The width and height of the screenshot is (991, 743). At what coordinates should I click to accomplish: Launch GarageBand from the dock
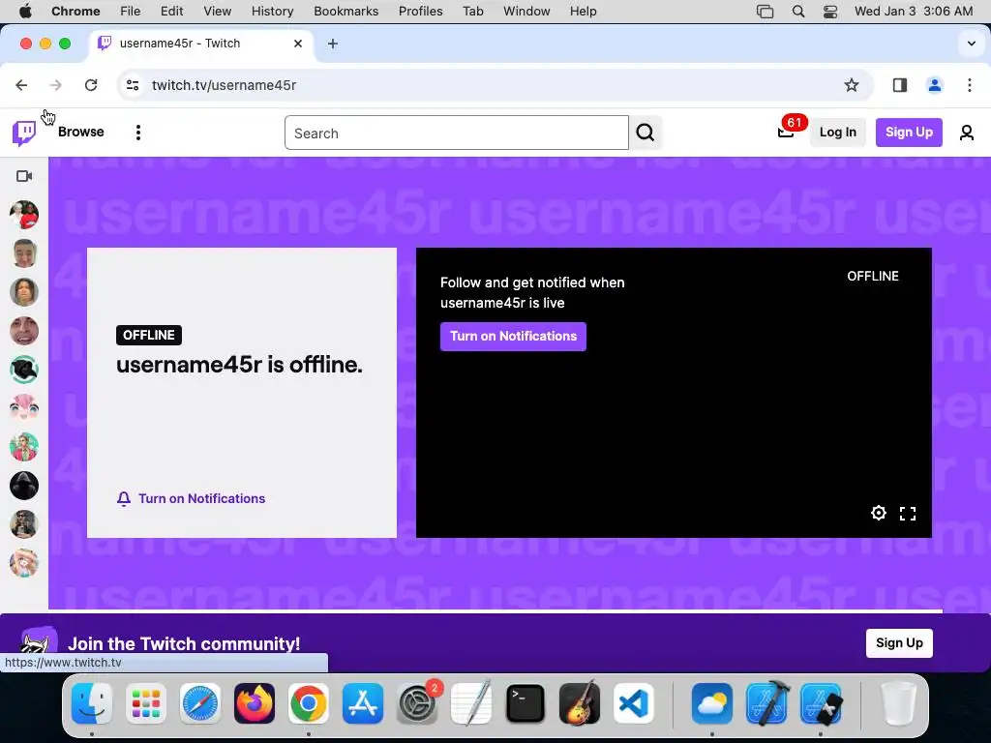(580, 703)
